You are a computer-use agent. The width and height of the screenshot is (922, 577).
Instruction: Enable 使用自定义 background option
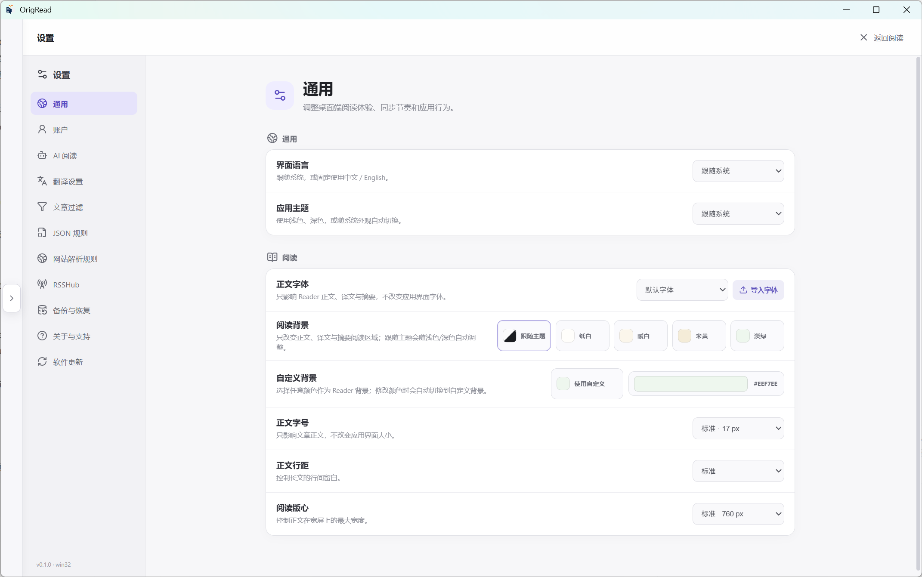click(x=587, y=384)
